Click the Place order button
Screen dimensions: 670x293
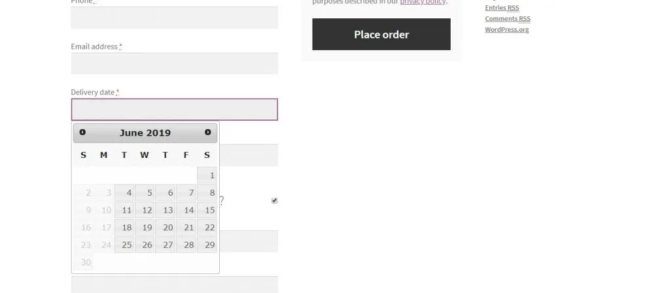[x=381, y=34]
